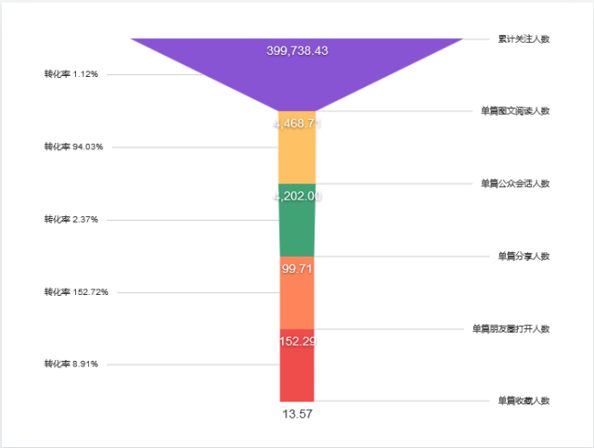The width and height of the screenshot is (594, 448).
Task: Select the 单篇分享人数 label
Action: tap(523, 256)
